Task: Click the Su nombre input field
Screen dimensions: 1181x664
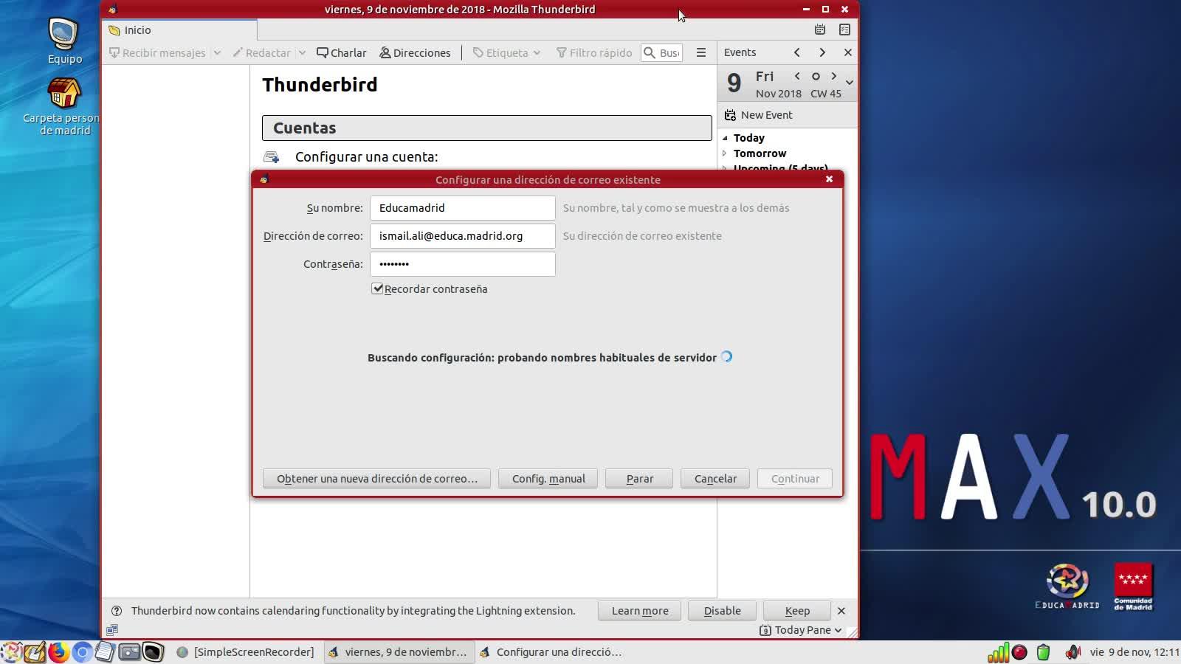Action: tap(463, 208)
